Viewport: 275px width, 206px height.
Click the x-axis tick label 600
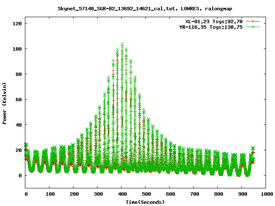coord(170,194)
